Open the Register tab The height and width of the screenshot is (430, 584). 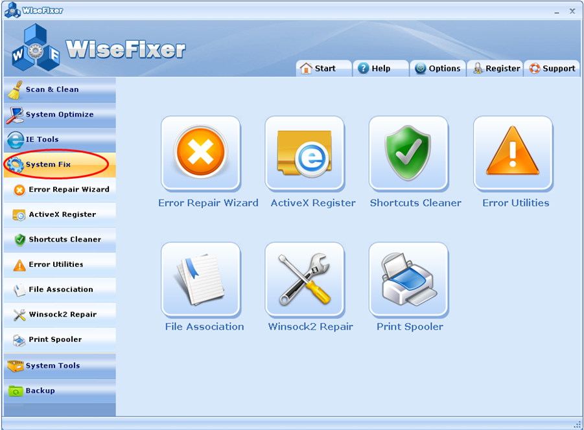point(495,68)
